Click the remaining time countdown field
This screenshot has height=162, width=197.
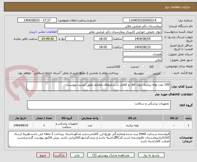(x=47, y=39)
